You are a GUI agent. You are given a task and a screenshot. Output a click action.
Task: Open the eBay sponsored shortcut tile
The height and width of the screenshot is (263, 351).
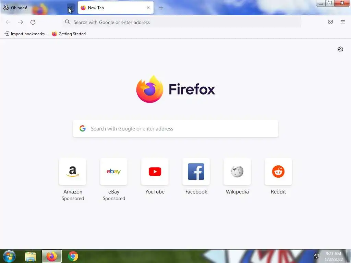114,172
